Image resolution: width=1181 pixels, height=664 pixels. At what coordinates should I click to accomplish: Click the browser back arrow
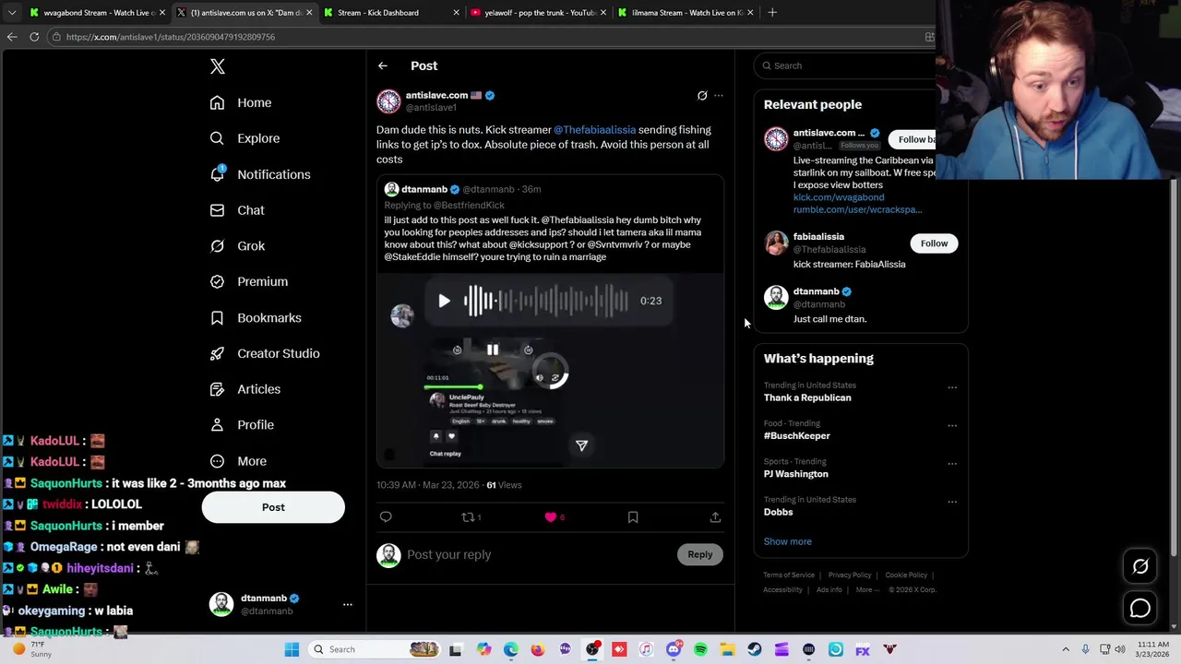(x=11, y=37)
